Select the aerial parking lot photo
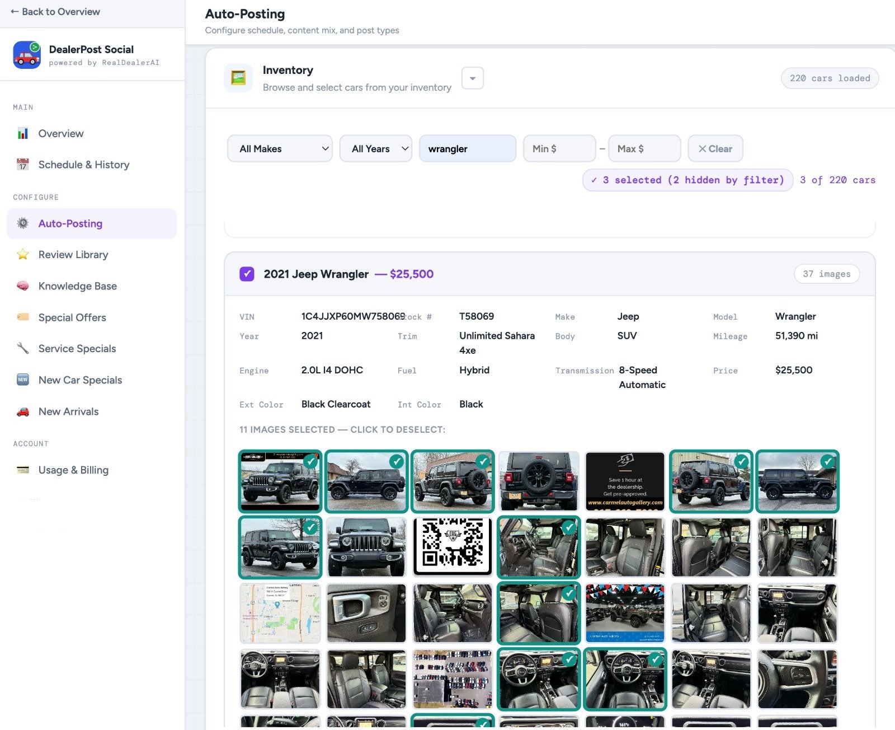 [453, 679]
